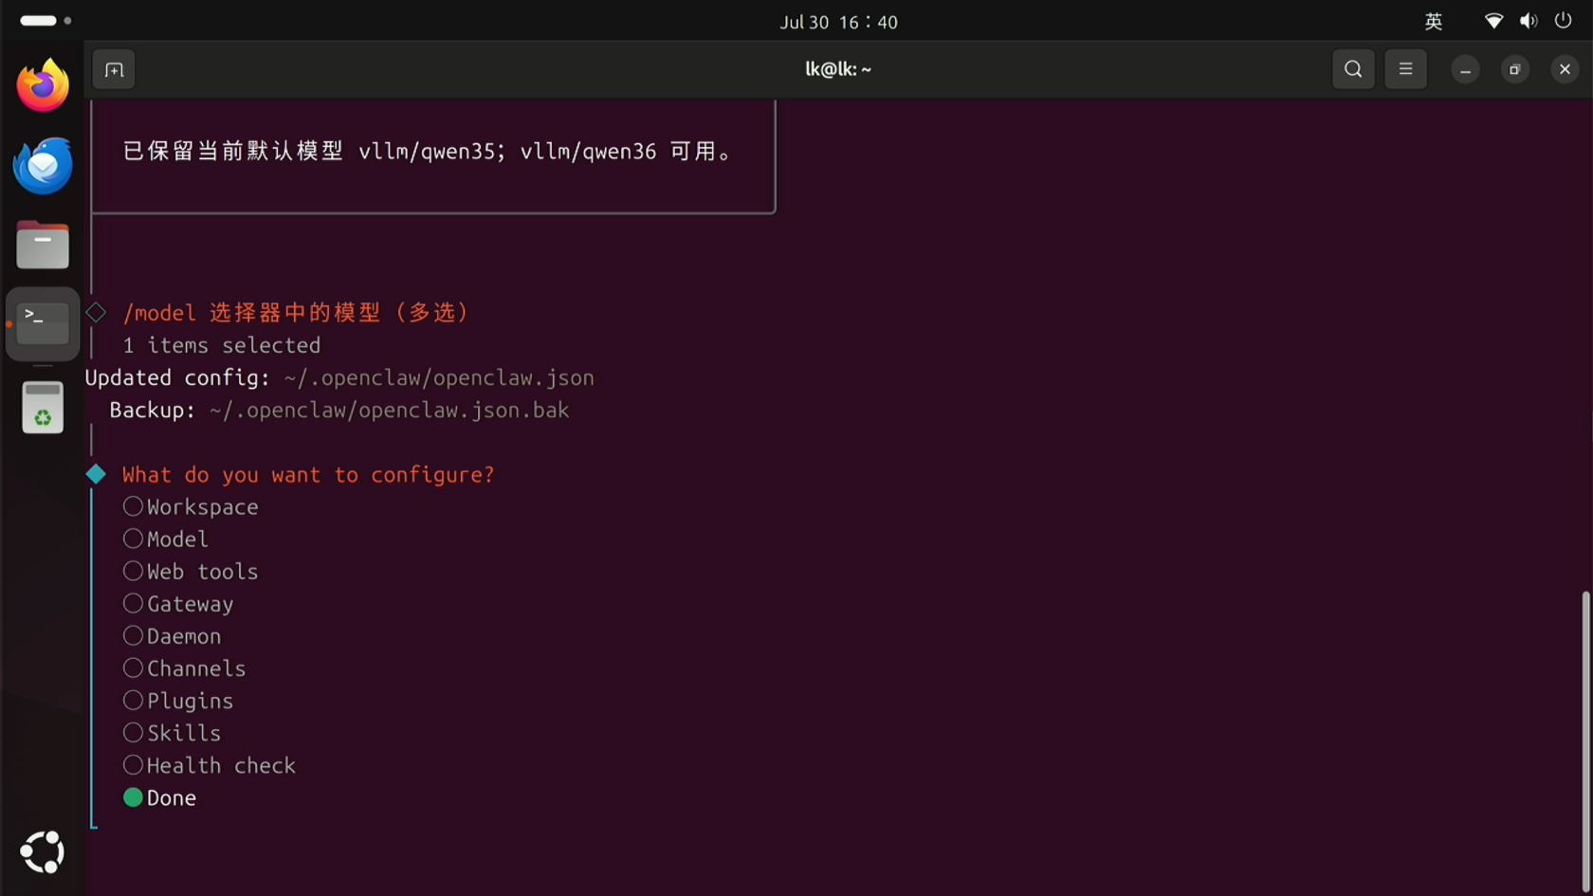Choose the Health check option

(210, 765)
